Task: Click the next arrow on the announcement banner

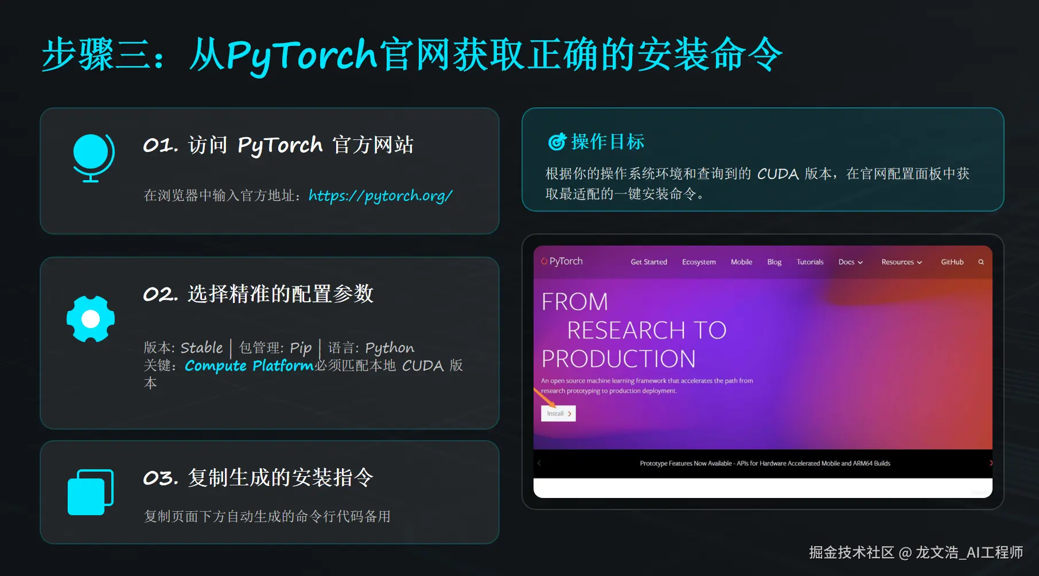Action: (991, 463)
